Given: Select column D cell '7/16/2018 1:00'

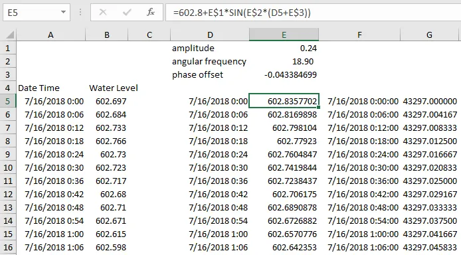Looking at the screenshot, I should 210,234.
